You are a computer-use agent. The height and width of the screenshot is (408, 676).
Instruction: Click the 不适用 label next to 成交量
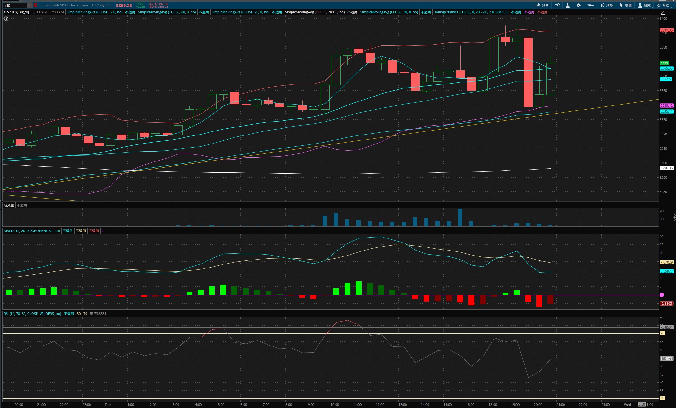[22, 205]
